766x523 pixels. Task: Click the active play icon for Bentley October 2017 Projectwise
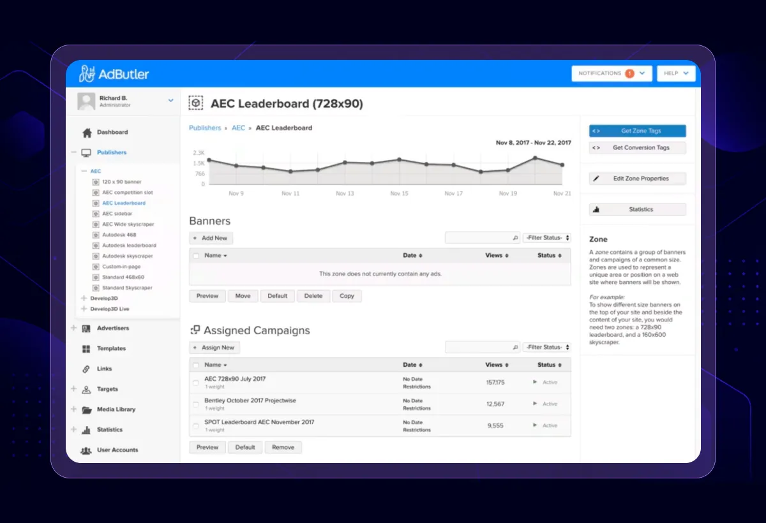pos(535,404)
